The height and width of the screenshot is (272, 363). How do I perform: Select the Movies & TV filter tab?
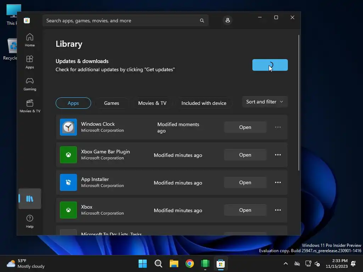(x=152, y=103)
